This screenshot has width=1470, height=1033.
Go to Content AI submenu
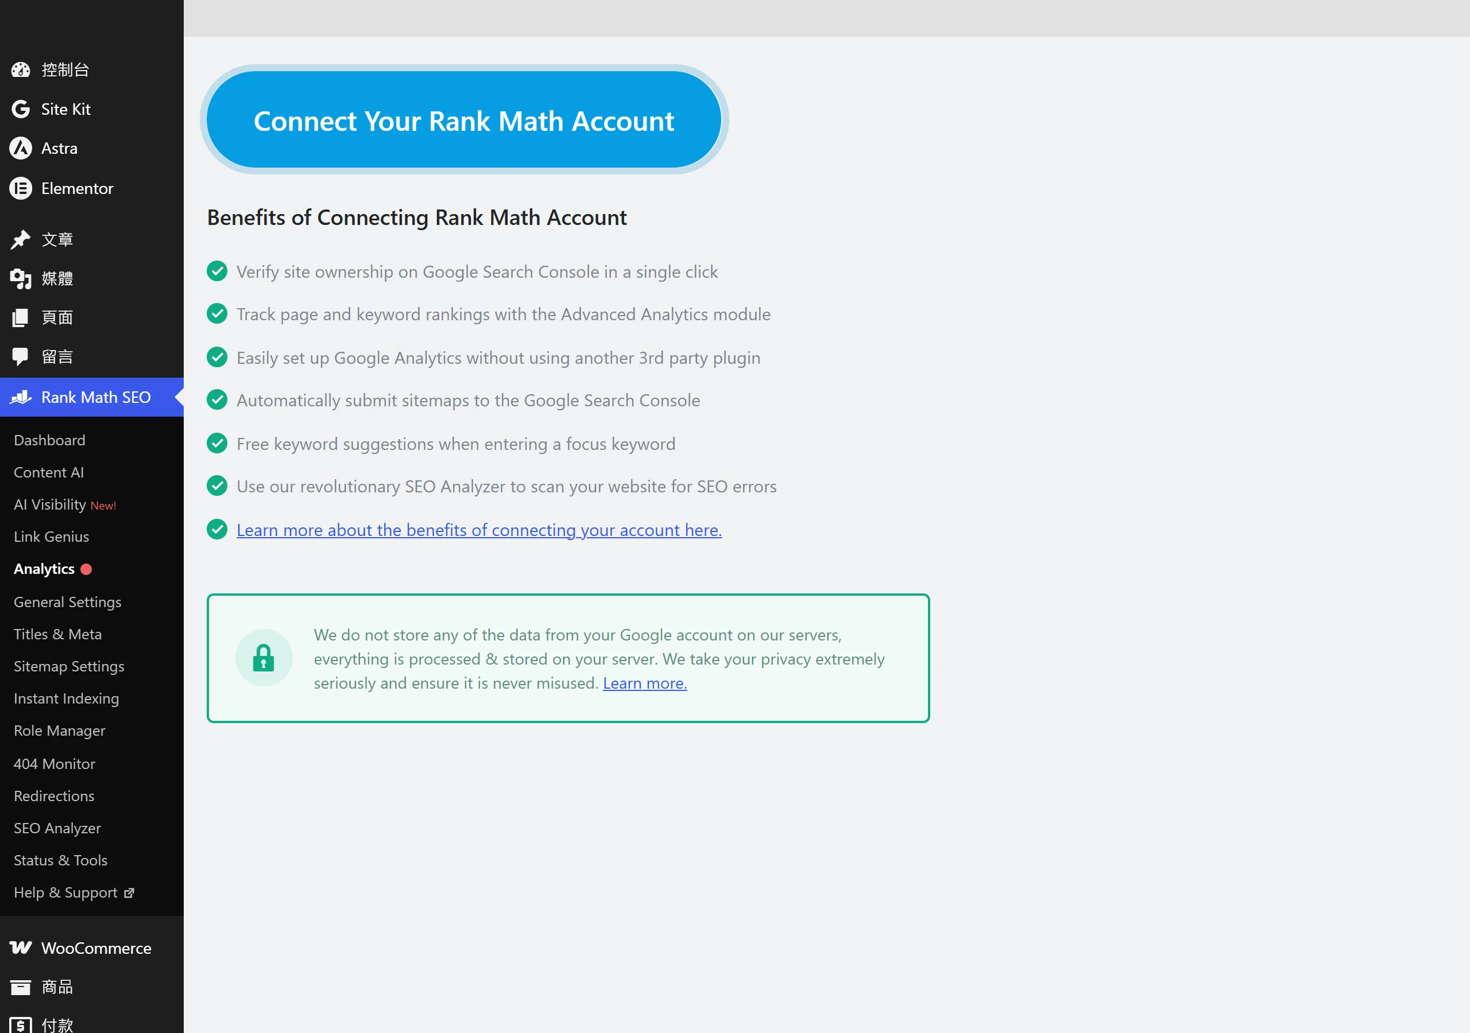49,472
